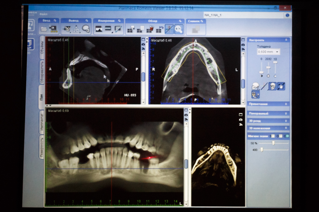Toggle the crosshair lines tool in Обзор
Viewport: 319px width, 212px height.
click(x=169, y=29)
